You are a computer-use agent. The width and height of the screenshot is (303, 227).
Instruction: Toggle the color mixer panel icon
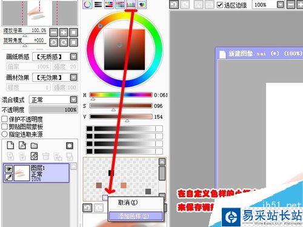point(120,4)
